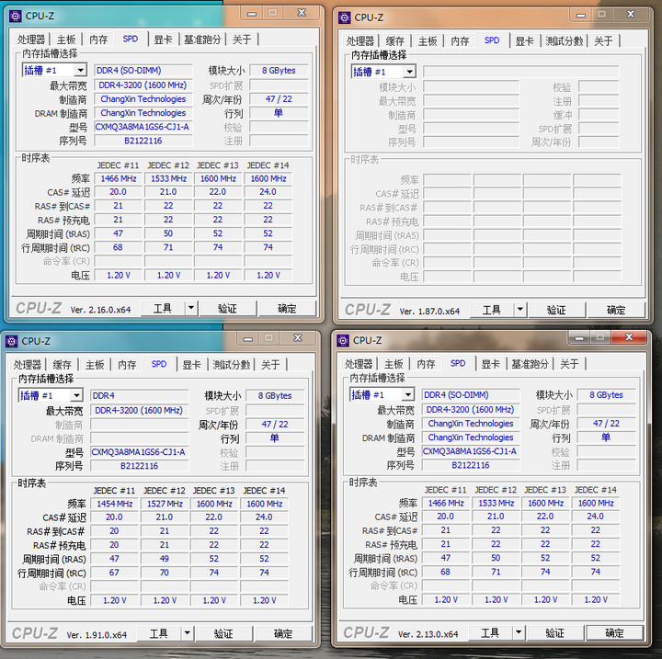Image resolution: width=662 pixels, height=659 pixels.
Task: Open 显卡 tab in CPU-Z 2.16.0 window
Action: click(163, 40)
